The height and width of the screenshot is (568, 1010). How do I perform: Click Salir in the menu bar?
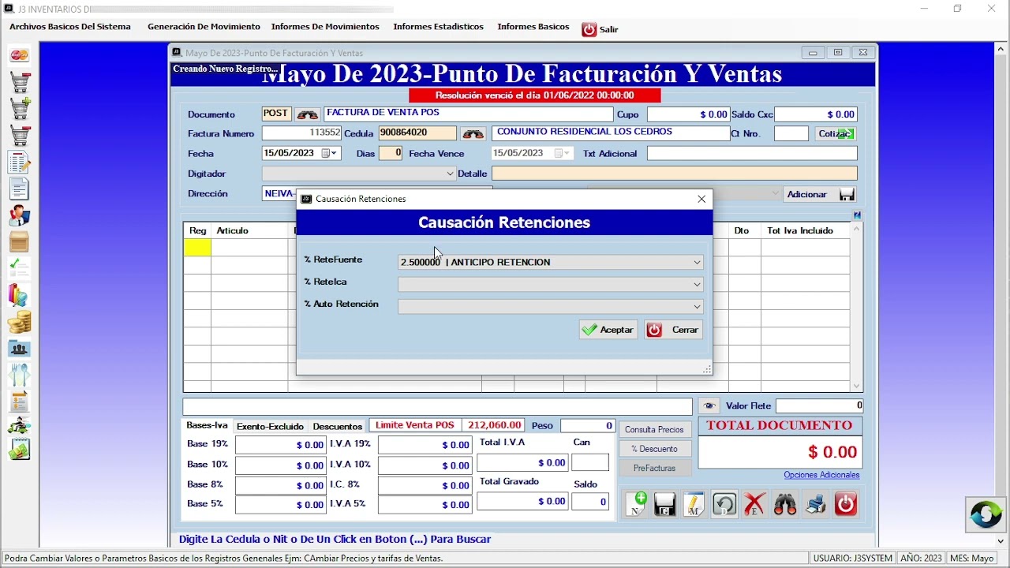[600, 29]
